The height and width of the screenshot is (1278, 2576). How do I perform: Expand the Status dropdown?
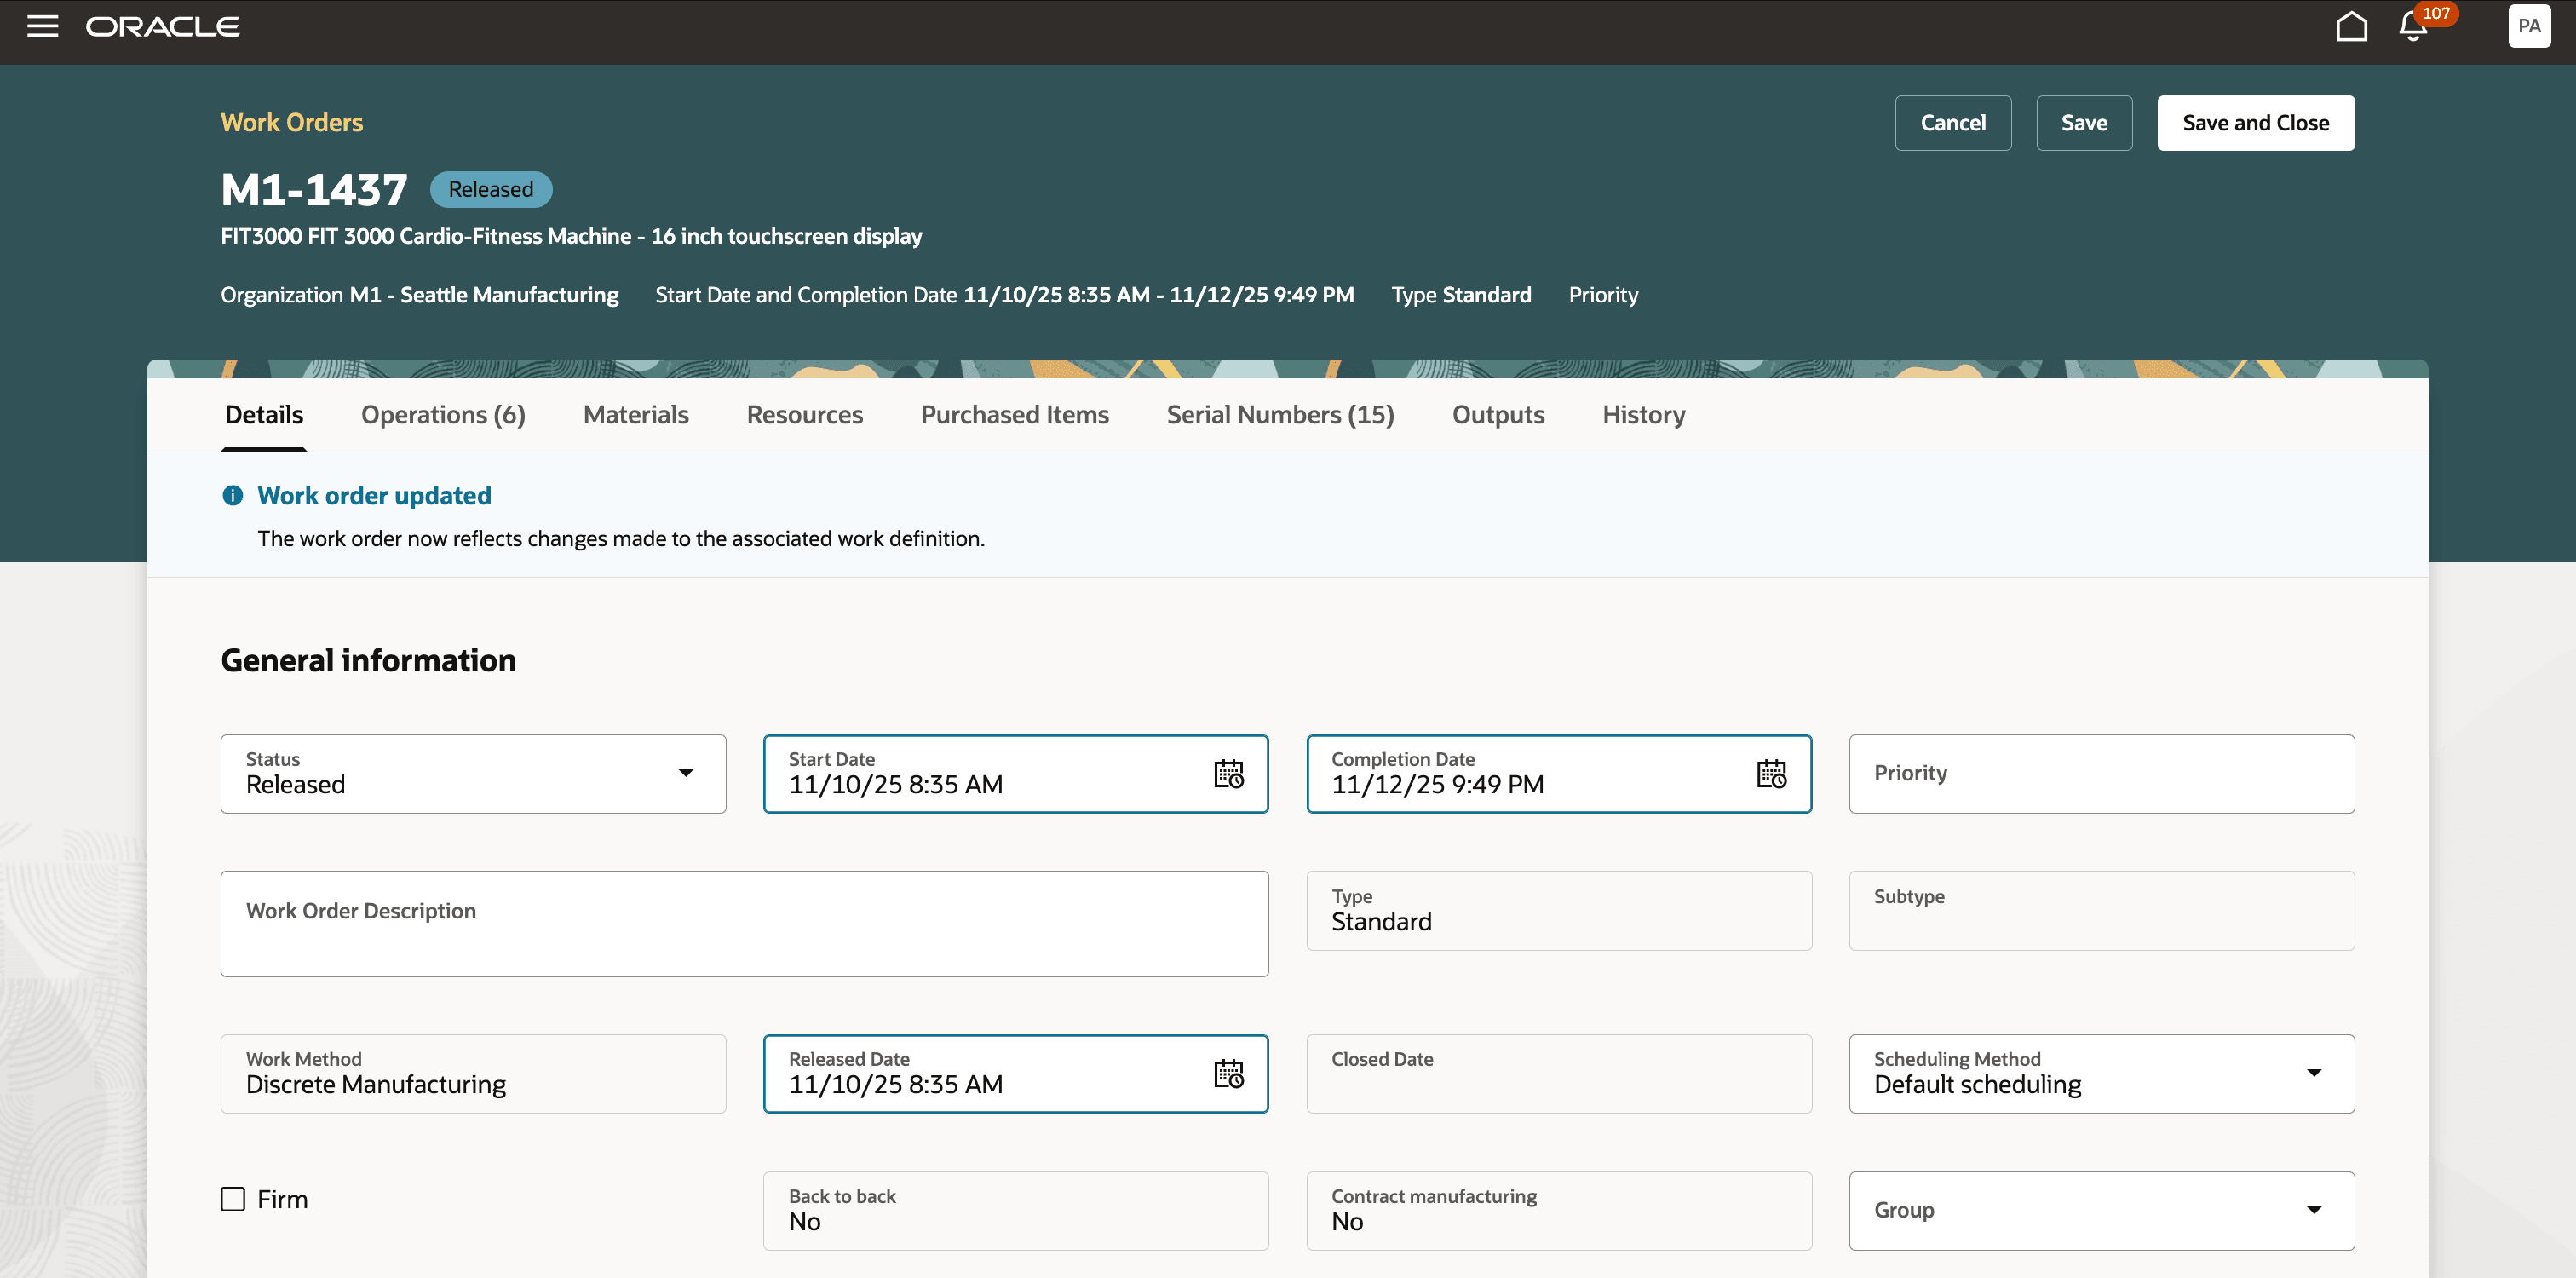pyautogui.click(x=685, y=773)
